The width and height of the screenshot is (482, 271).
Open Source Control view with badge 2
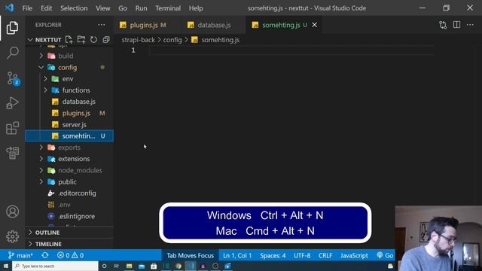pyautogui.click(x=13, y=78)
